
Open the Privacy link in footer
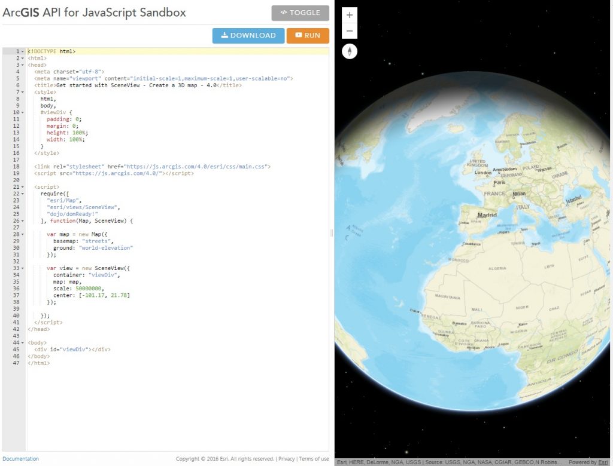pyautogui.click(x=286, y=459)
